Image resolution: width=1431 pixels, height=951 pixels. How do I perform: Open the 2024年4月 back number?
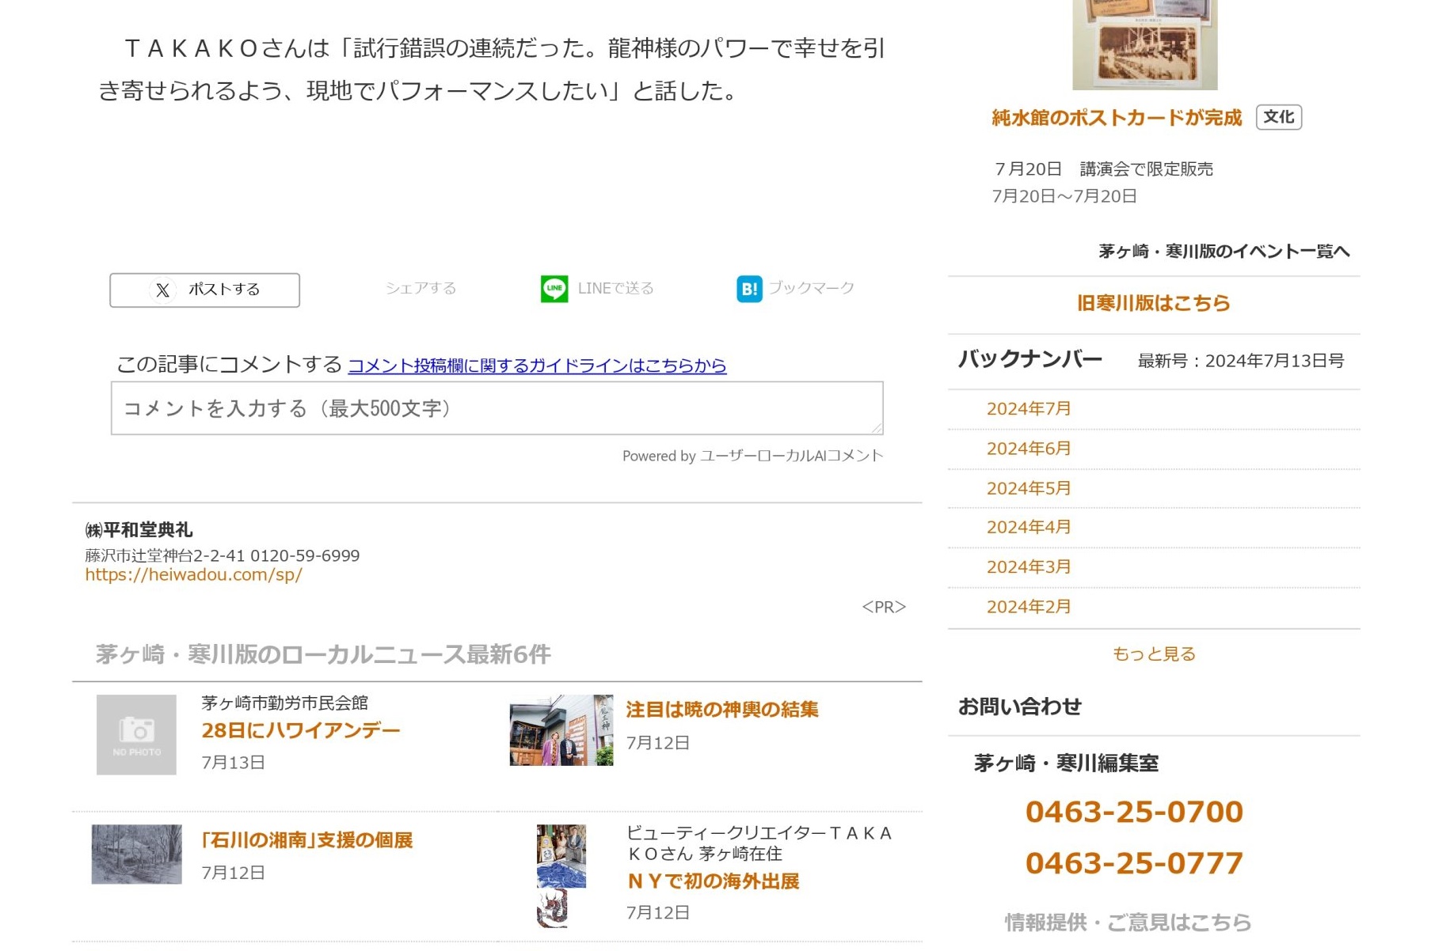pos(1029,527)
